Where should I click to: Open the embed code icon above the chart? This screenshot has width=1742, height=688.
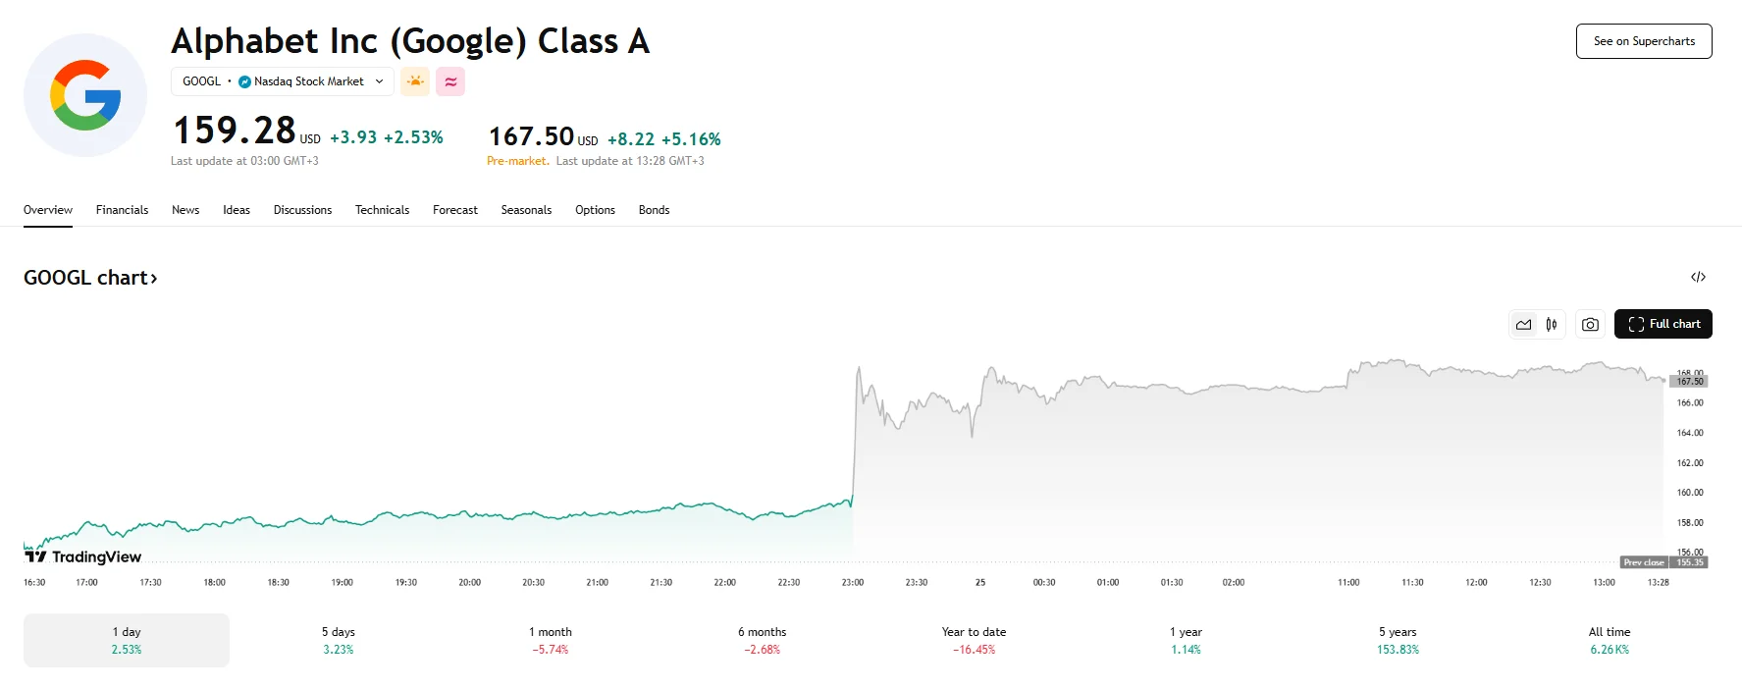(x=1699, y=277)
